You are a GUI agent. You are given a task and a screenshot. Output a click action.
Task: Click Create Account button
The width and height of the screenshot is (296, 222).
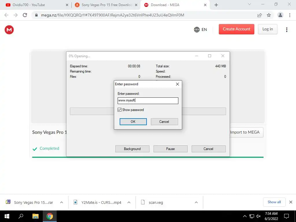click(236, 29)
